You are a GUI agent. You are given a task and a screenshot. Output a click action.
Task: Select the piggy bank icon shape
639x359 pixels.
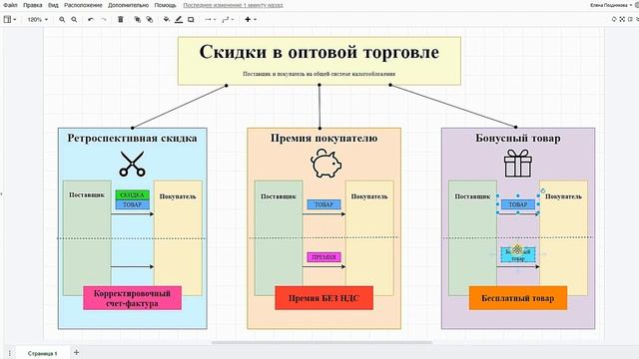tap(326, 163)
